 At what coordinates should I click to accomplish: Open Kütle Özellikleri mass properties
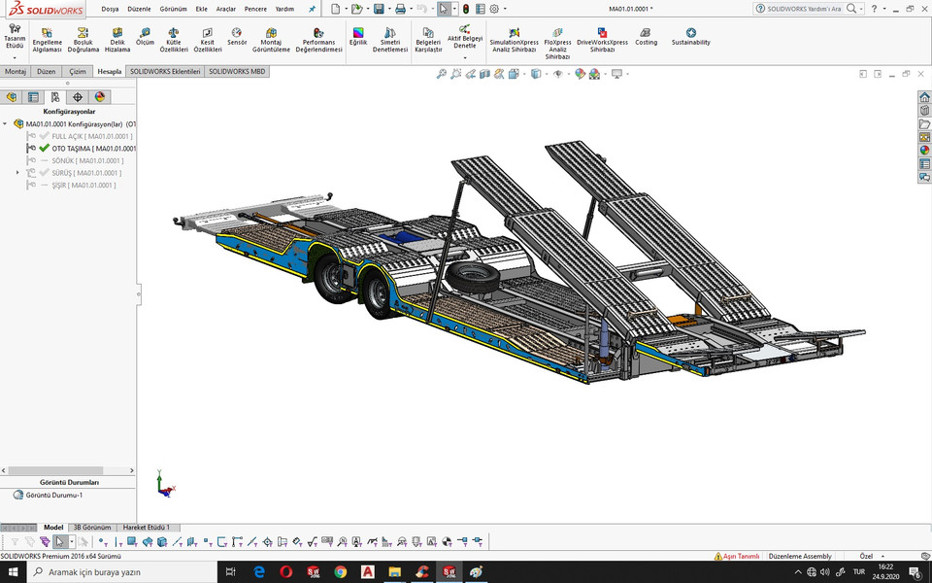click(176, 39)
